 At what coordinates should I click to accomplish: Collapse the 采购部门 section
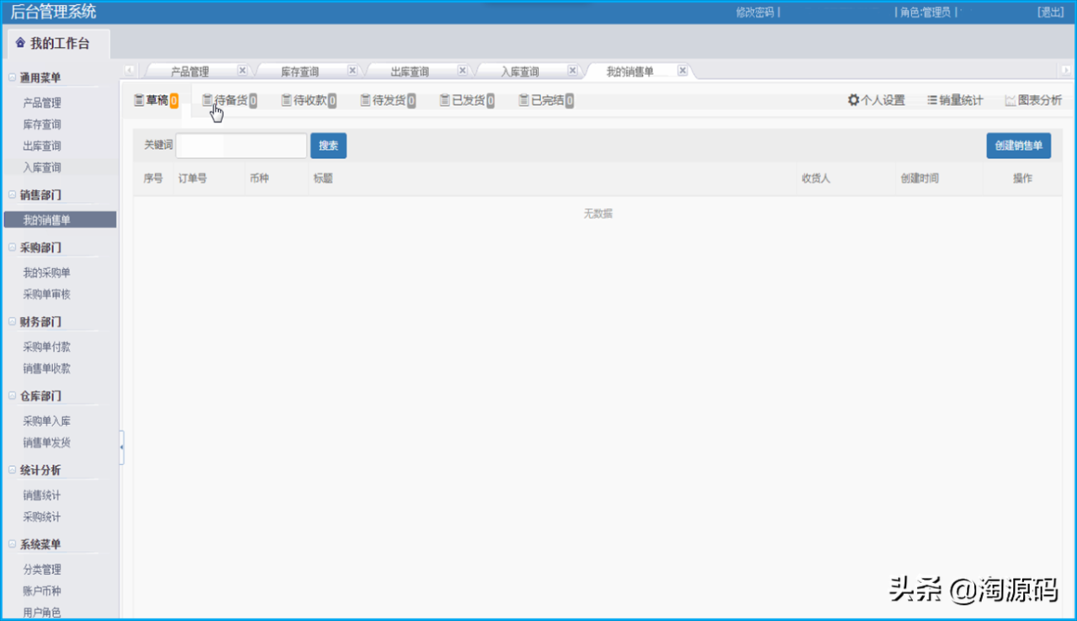pos(13,247)
